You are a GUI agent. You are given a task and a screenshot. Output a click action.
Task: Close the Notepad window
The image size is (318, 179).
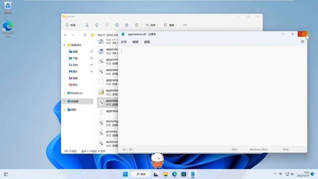(303, 34)
